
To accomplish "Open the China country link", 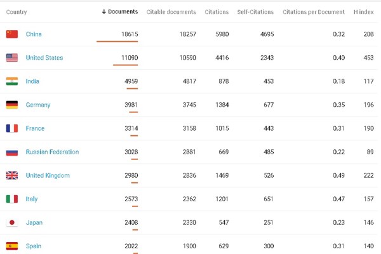I will click(x=34, y=34).
